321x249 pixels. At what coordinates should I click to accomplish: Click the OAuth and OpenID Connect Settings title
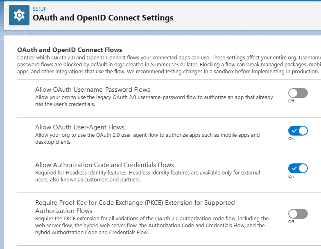[x=103, y=18]
